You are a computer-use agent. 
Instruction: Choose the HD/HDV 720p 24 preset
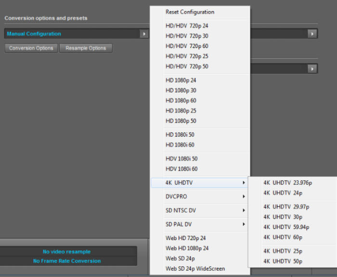pos(187,26)
